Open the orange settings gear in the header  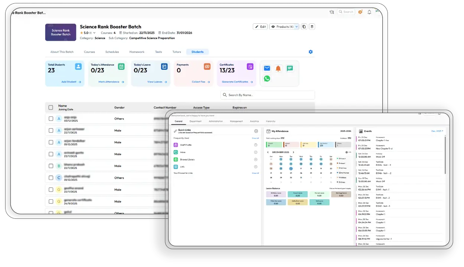360,12
